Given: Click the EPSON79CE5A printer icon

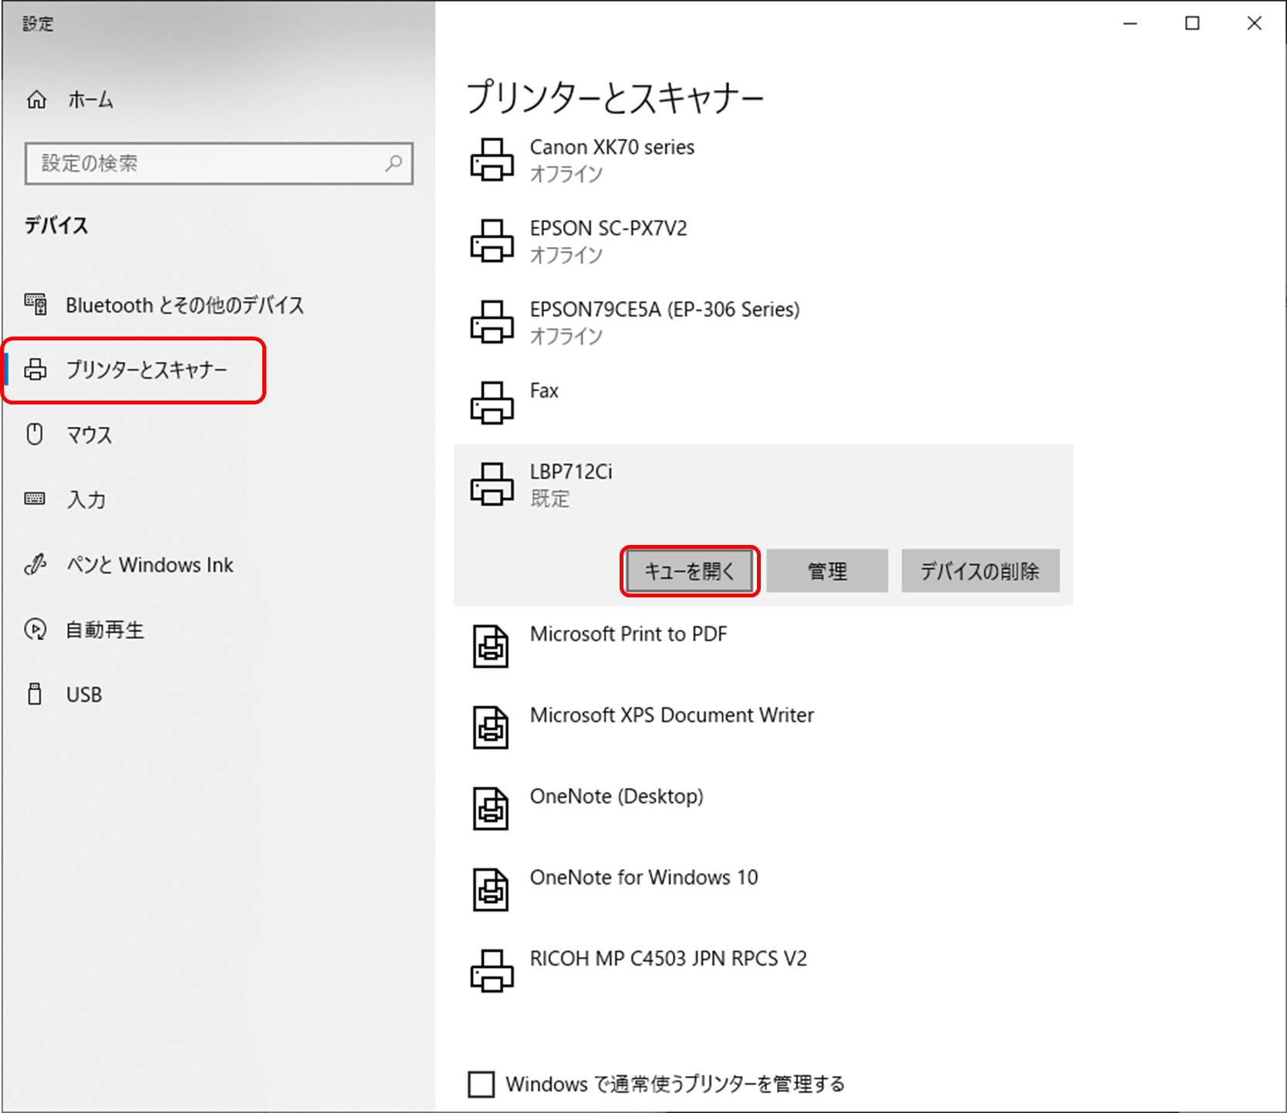Looking at the screenshot, I should (491, 322).
